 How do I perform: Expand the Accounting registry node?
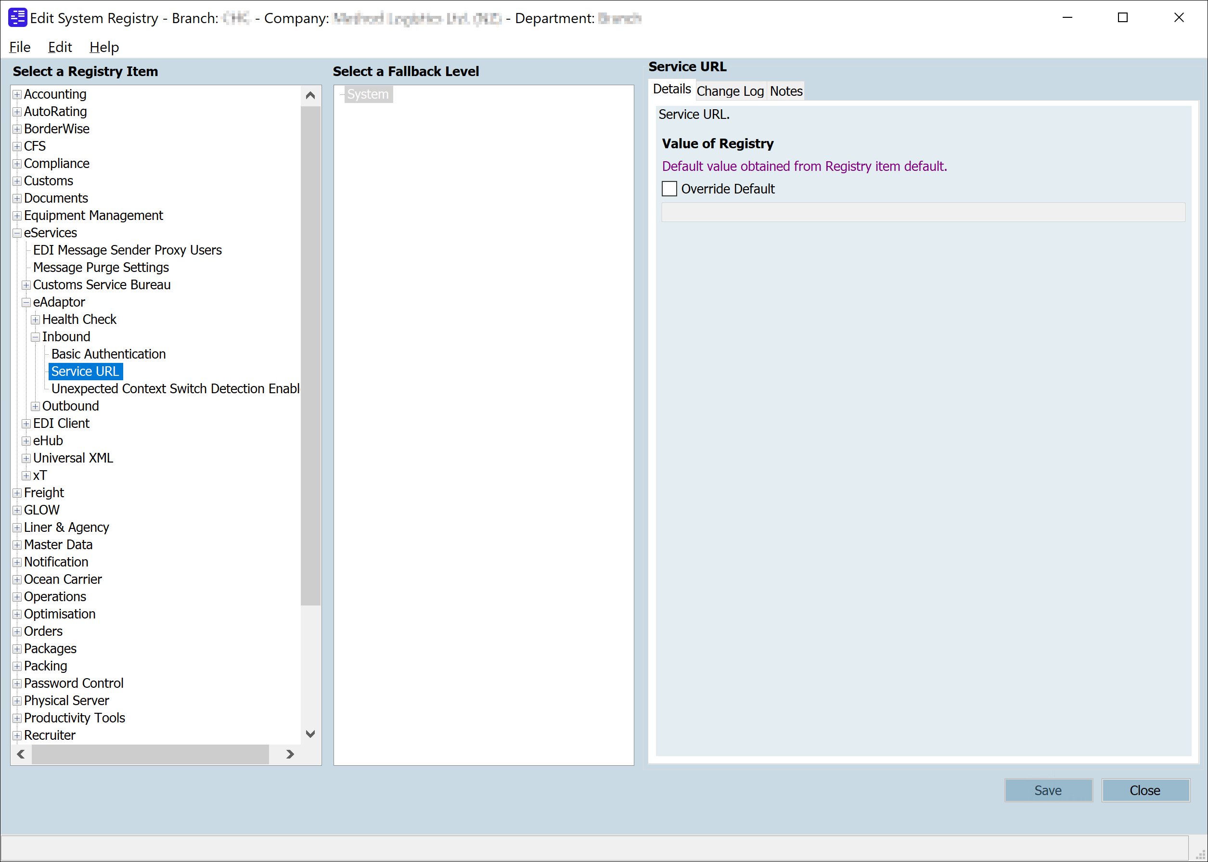(x=17, y=94)
